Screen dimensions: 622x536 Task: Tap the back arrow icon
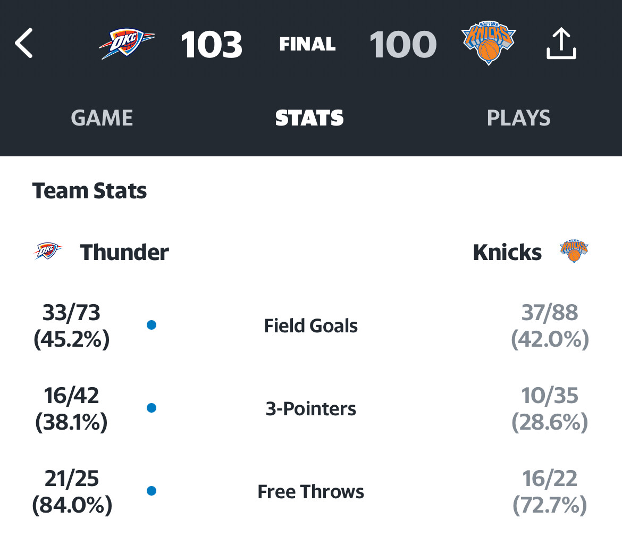pyautogui.click(x=24, y=43)
